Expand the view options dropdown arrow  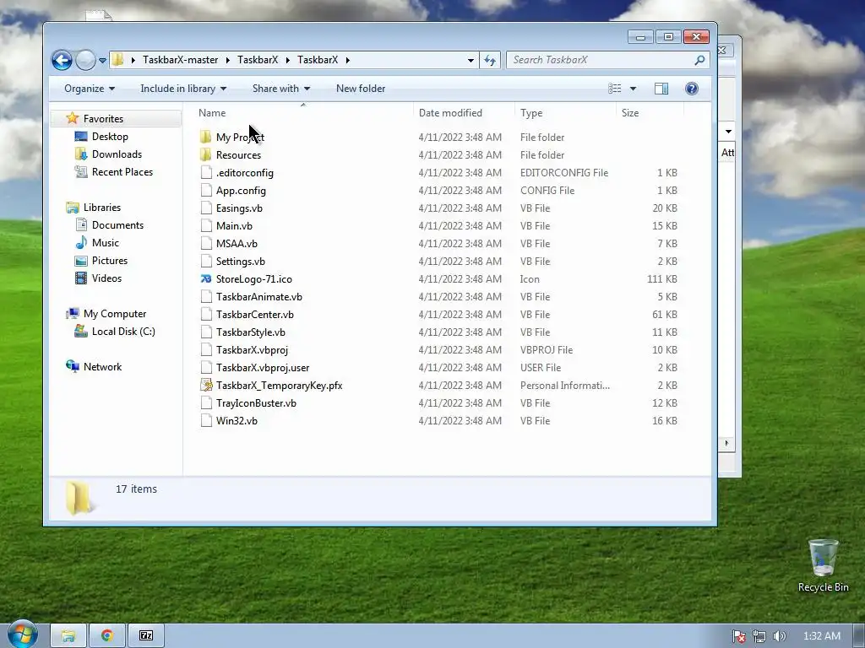pyautogui.click(x=633, y=89)
